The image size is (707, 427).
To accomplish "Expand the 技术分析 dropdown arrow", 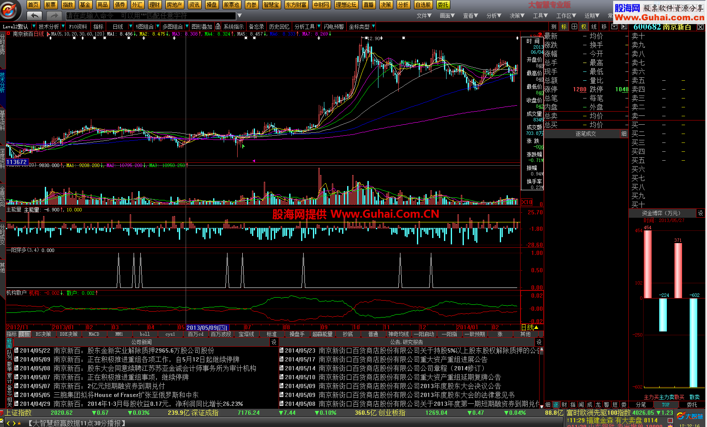I will [x=63, y=27].
